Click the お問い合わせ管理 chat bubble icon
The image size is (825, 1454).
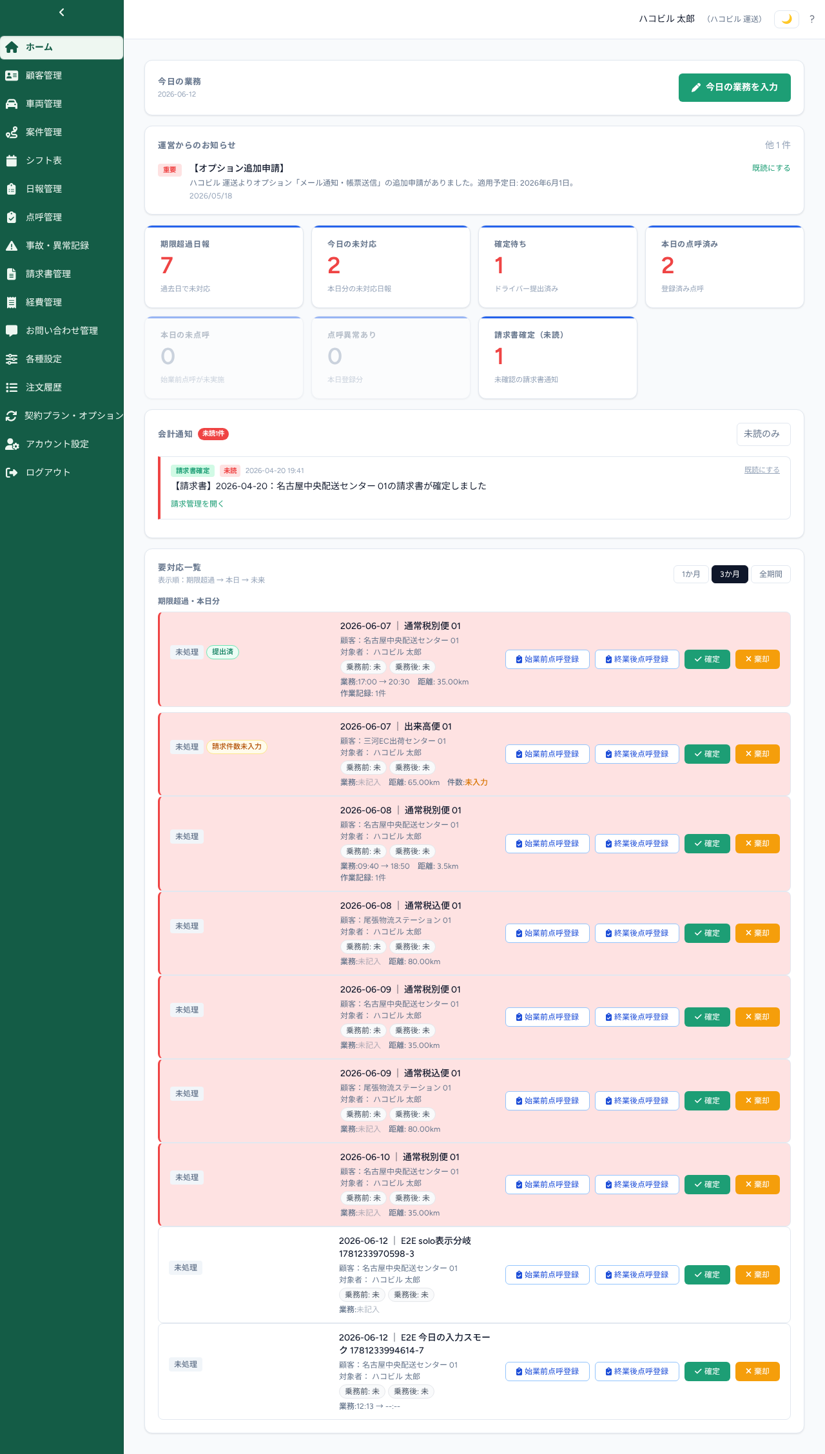tap(12, 331)
